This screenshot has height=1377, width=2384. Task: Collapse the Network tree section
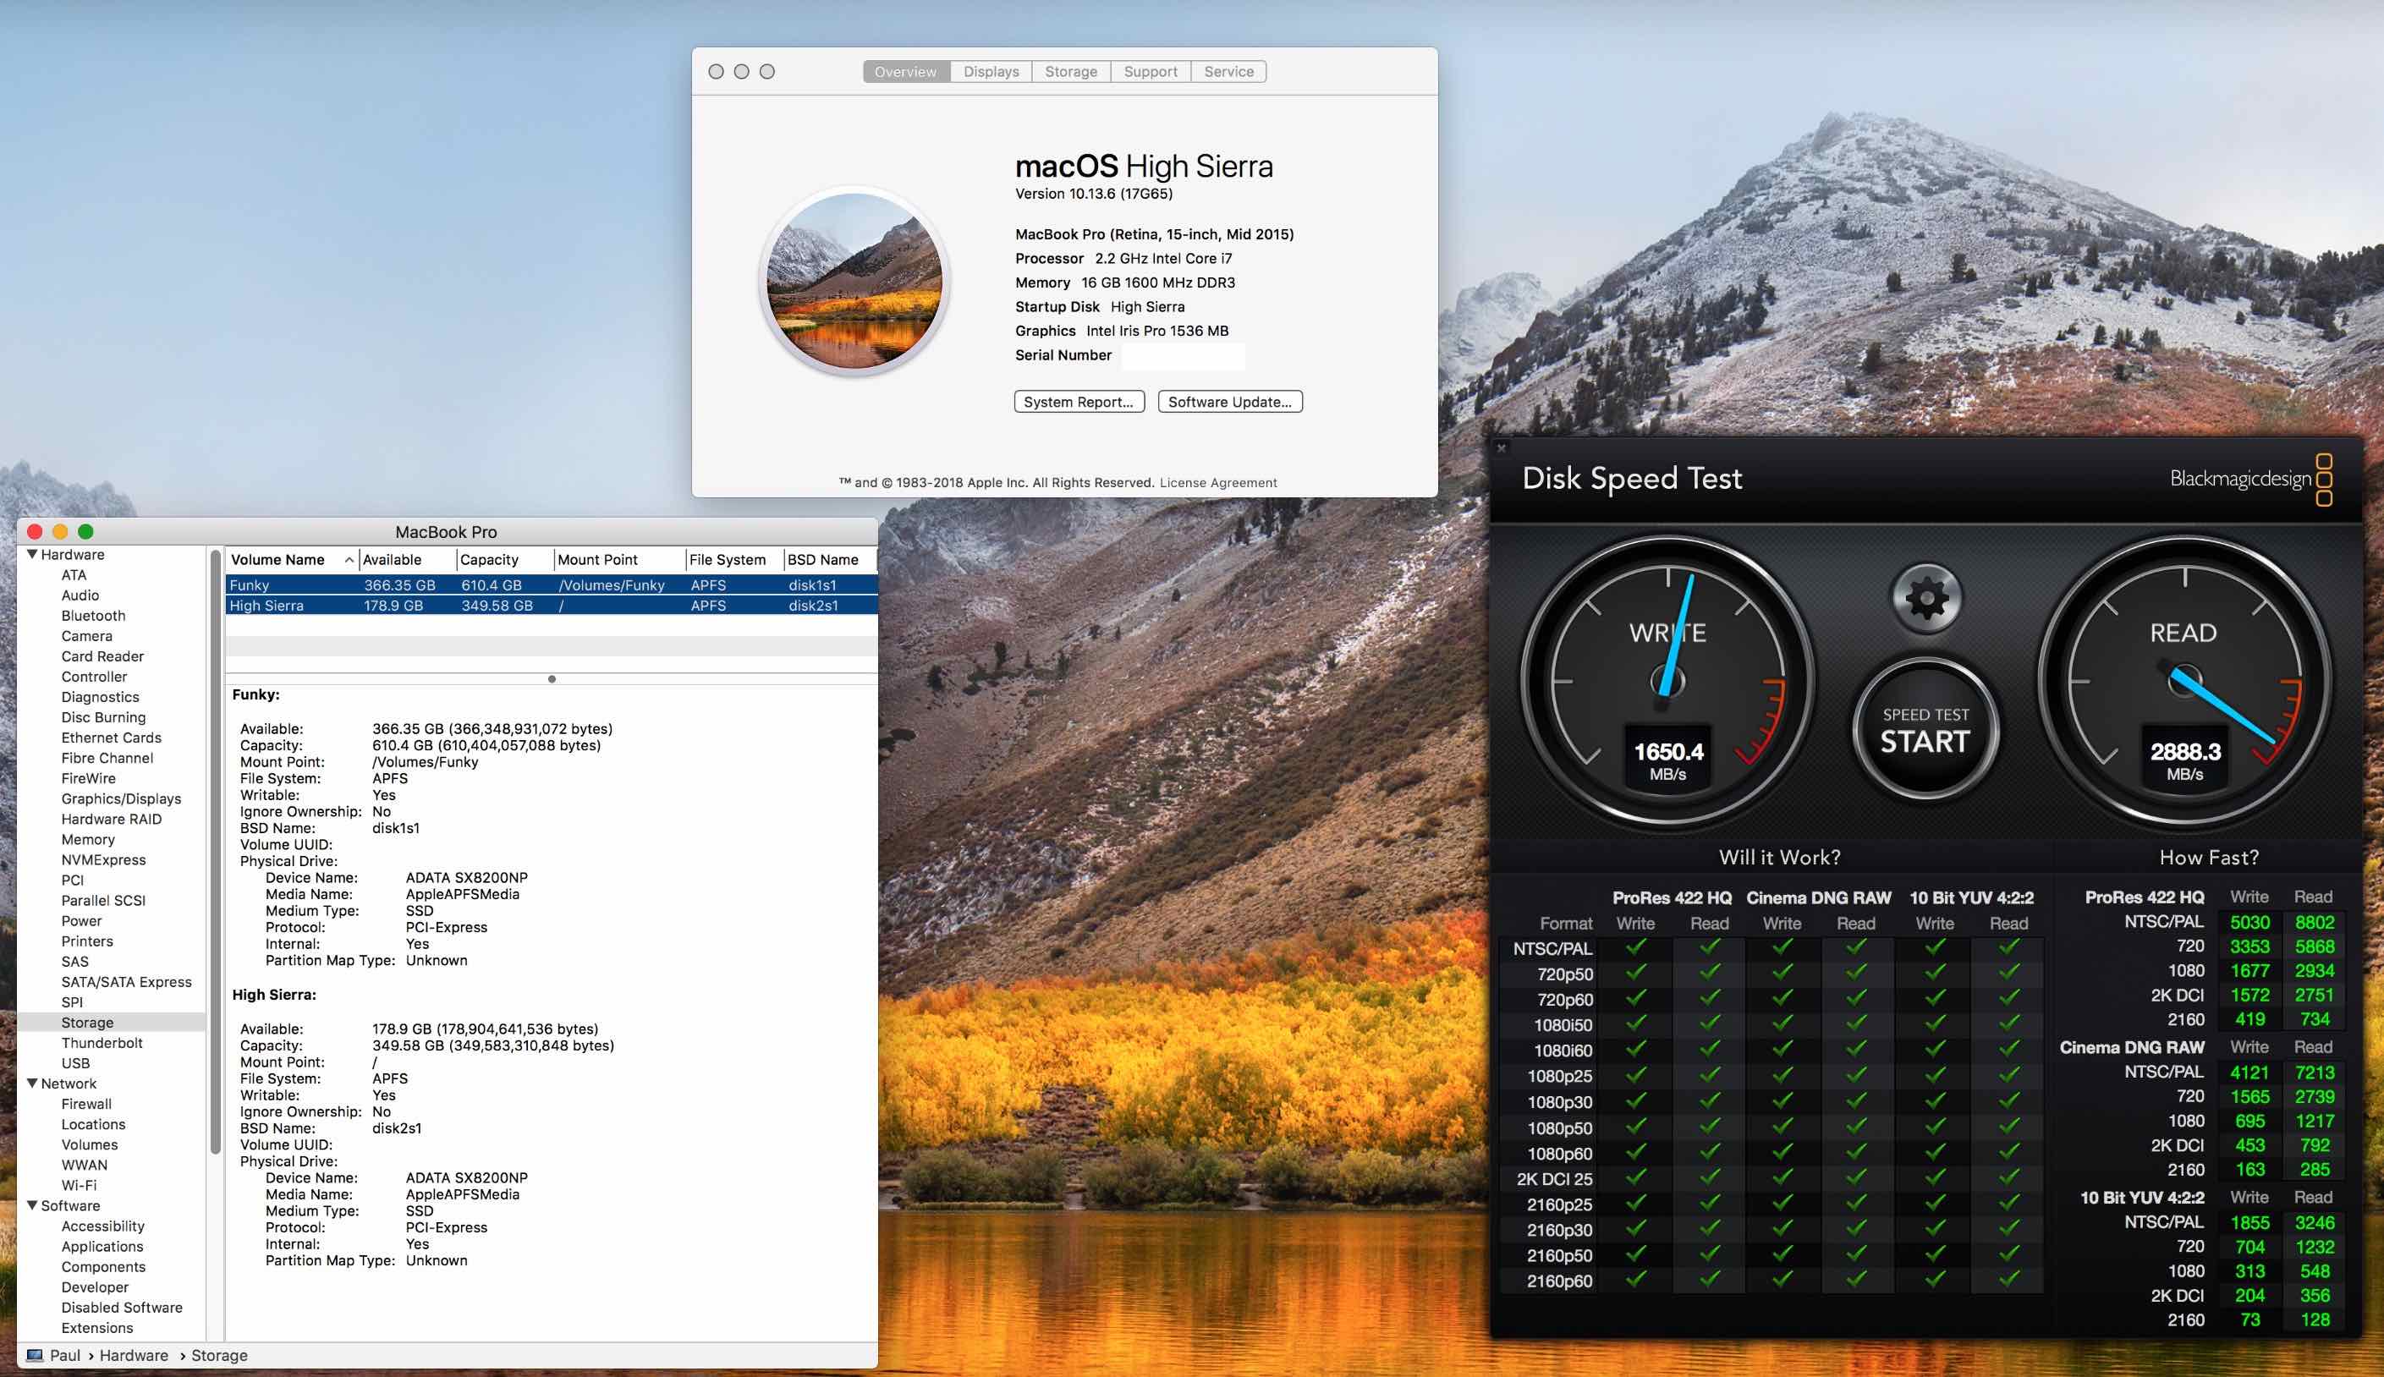(x=32, y=1083)
